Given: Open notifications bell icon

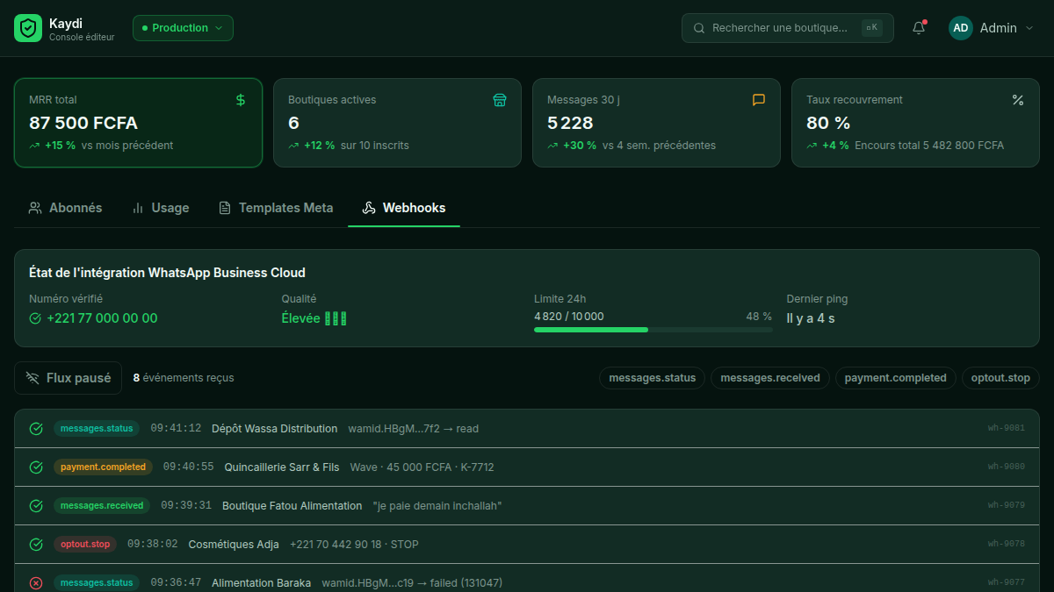Looking at the screenshot, I should coord(919,28).
